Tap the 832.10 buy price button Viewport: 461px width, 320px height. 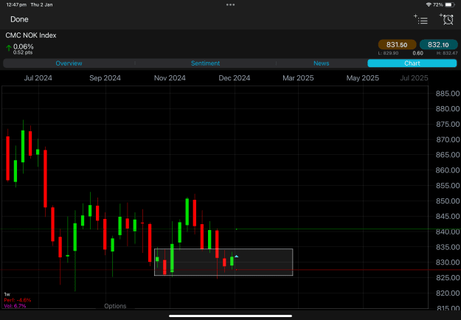coord(438,45)
